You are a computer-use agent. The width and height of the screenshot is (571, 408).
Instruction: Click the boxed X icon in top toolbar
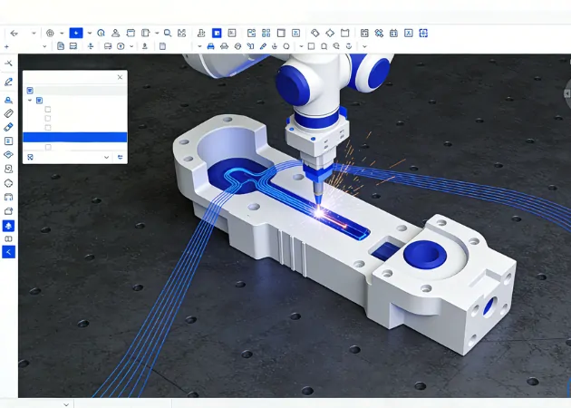(x=409, y=34)
